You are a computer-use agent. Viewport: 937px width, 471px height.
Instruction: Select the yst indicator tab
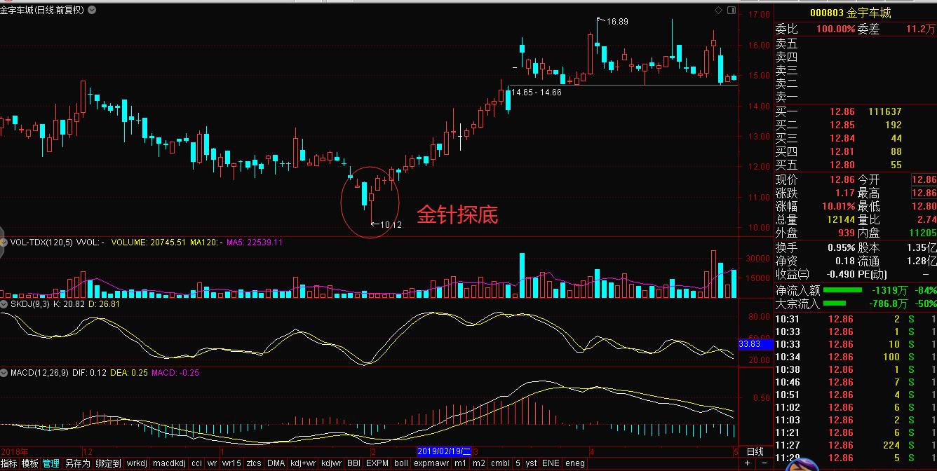tap(531, 463)
